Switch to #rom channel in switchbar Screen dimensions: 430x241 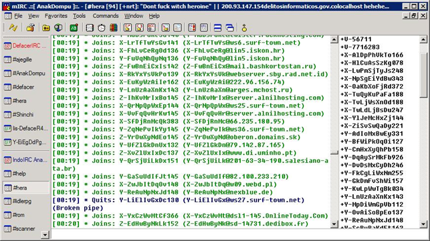click(x=25, y=215)
